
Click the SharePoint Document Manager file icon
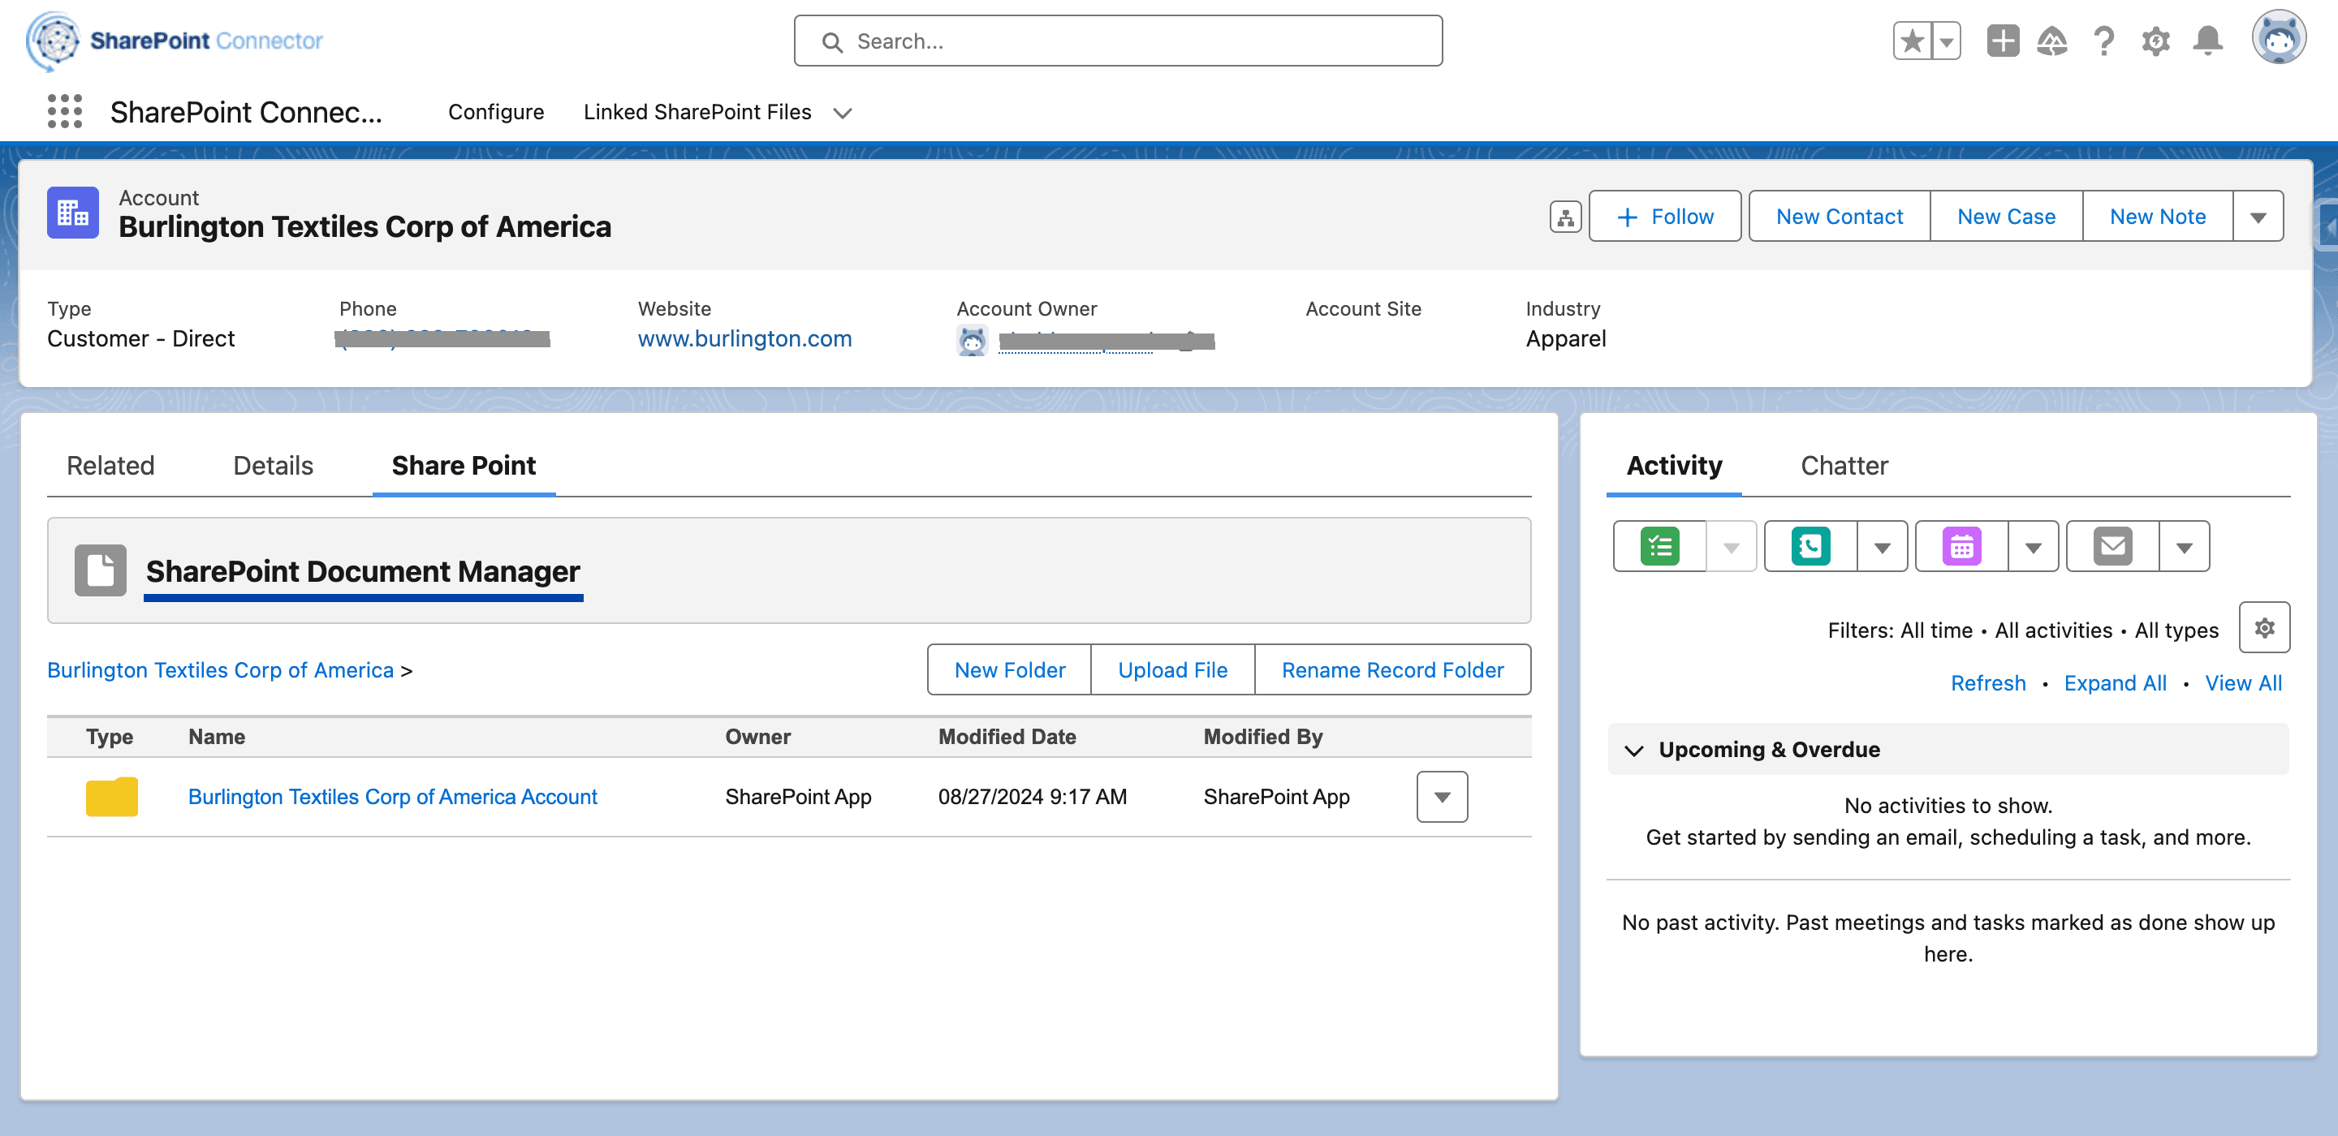tap(100, 570)
